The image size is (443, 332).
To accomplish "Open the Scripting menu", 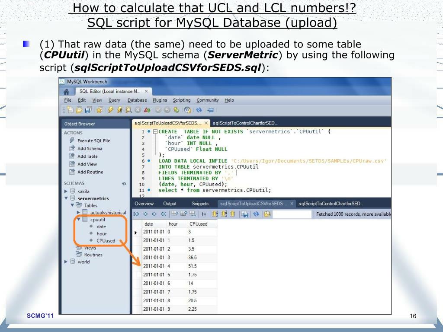I will [182, 100].
